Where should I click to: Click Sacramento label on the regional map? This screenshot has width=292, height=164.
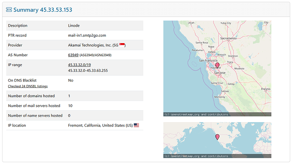tap(229, 38)
